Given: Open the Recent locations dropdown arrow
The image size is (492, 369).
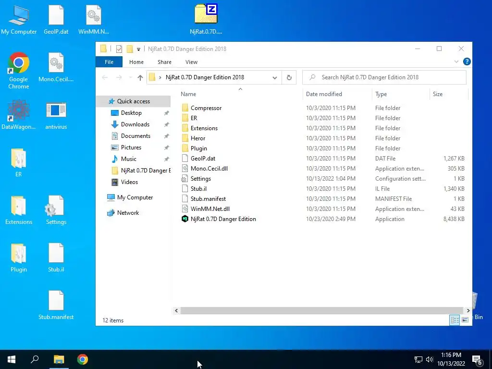Looking at the screenshot, I should point(130,77).
